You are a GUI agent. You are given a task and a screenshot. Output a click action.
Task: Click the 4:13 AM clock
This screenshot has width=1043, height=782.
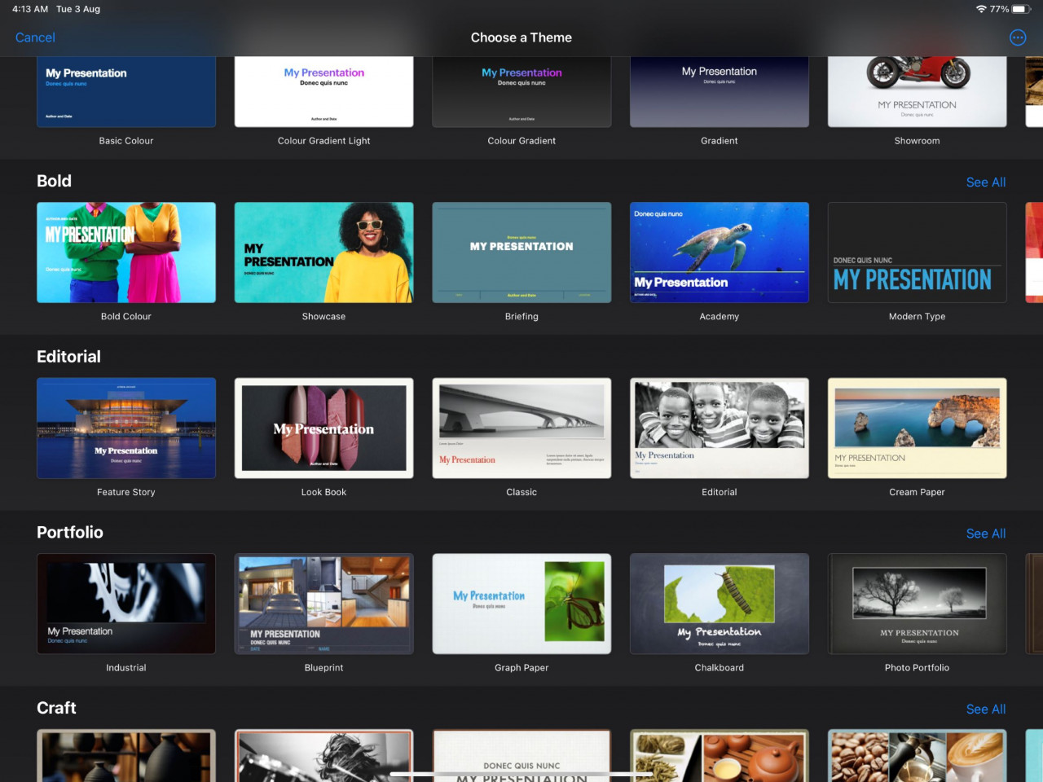(30, 9)
